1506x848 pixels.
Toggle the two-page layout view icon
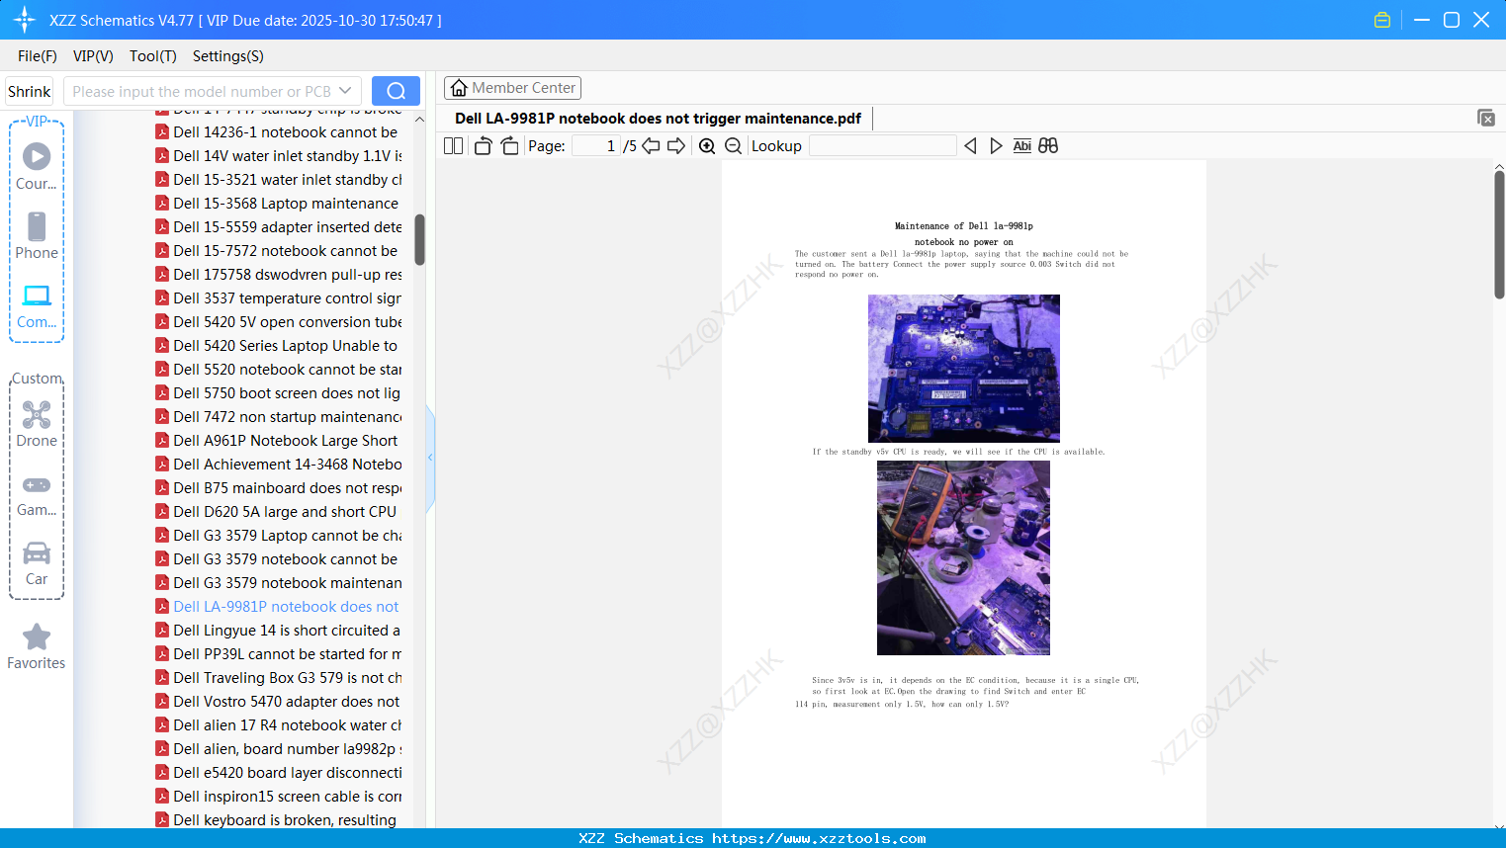click(454, 146)
